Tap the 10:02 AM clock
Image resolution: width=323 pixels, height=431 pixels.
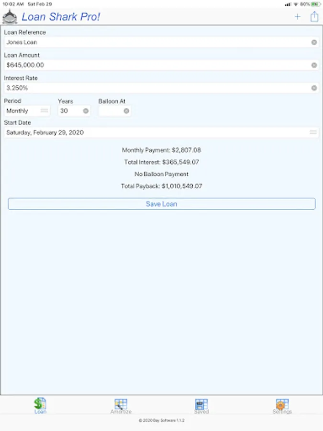pyautogui.click(x=13, y=4)
